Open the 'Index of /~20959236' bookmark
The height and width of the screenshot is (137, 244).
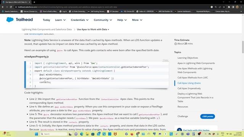click(145, 11)
